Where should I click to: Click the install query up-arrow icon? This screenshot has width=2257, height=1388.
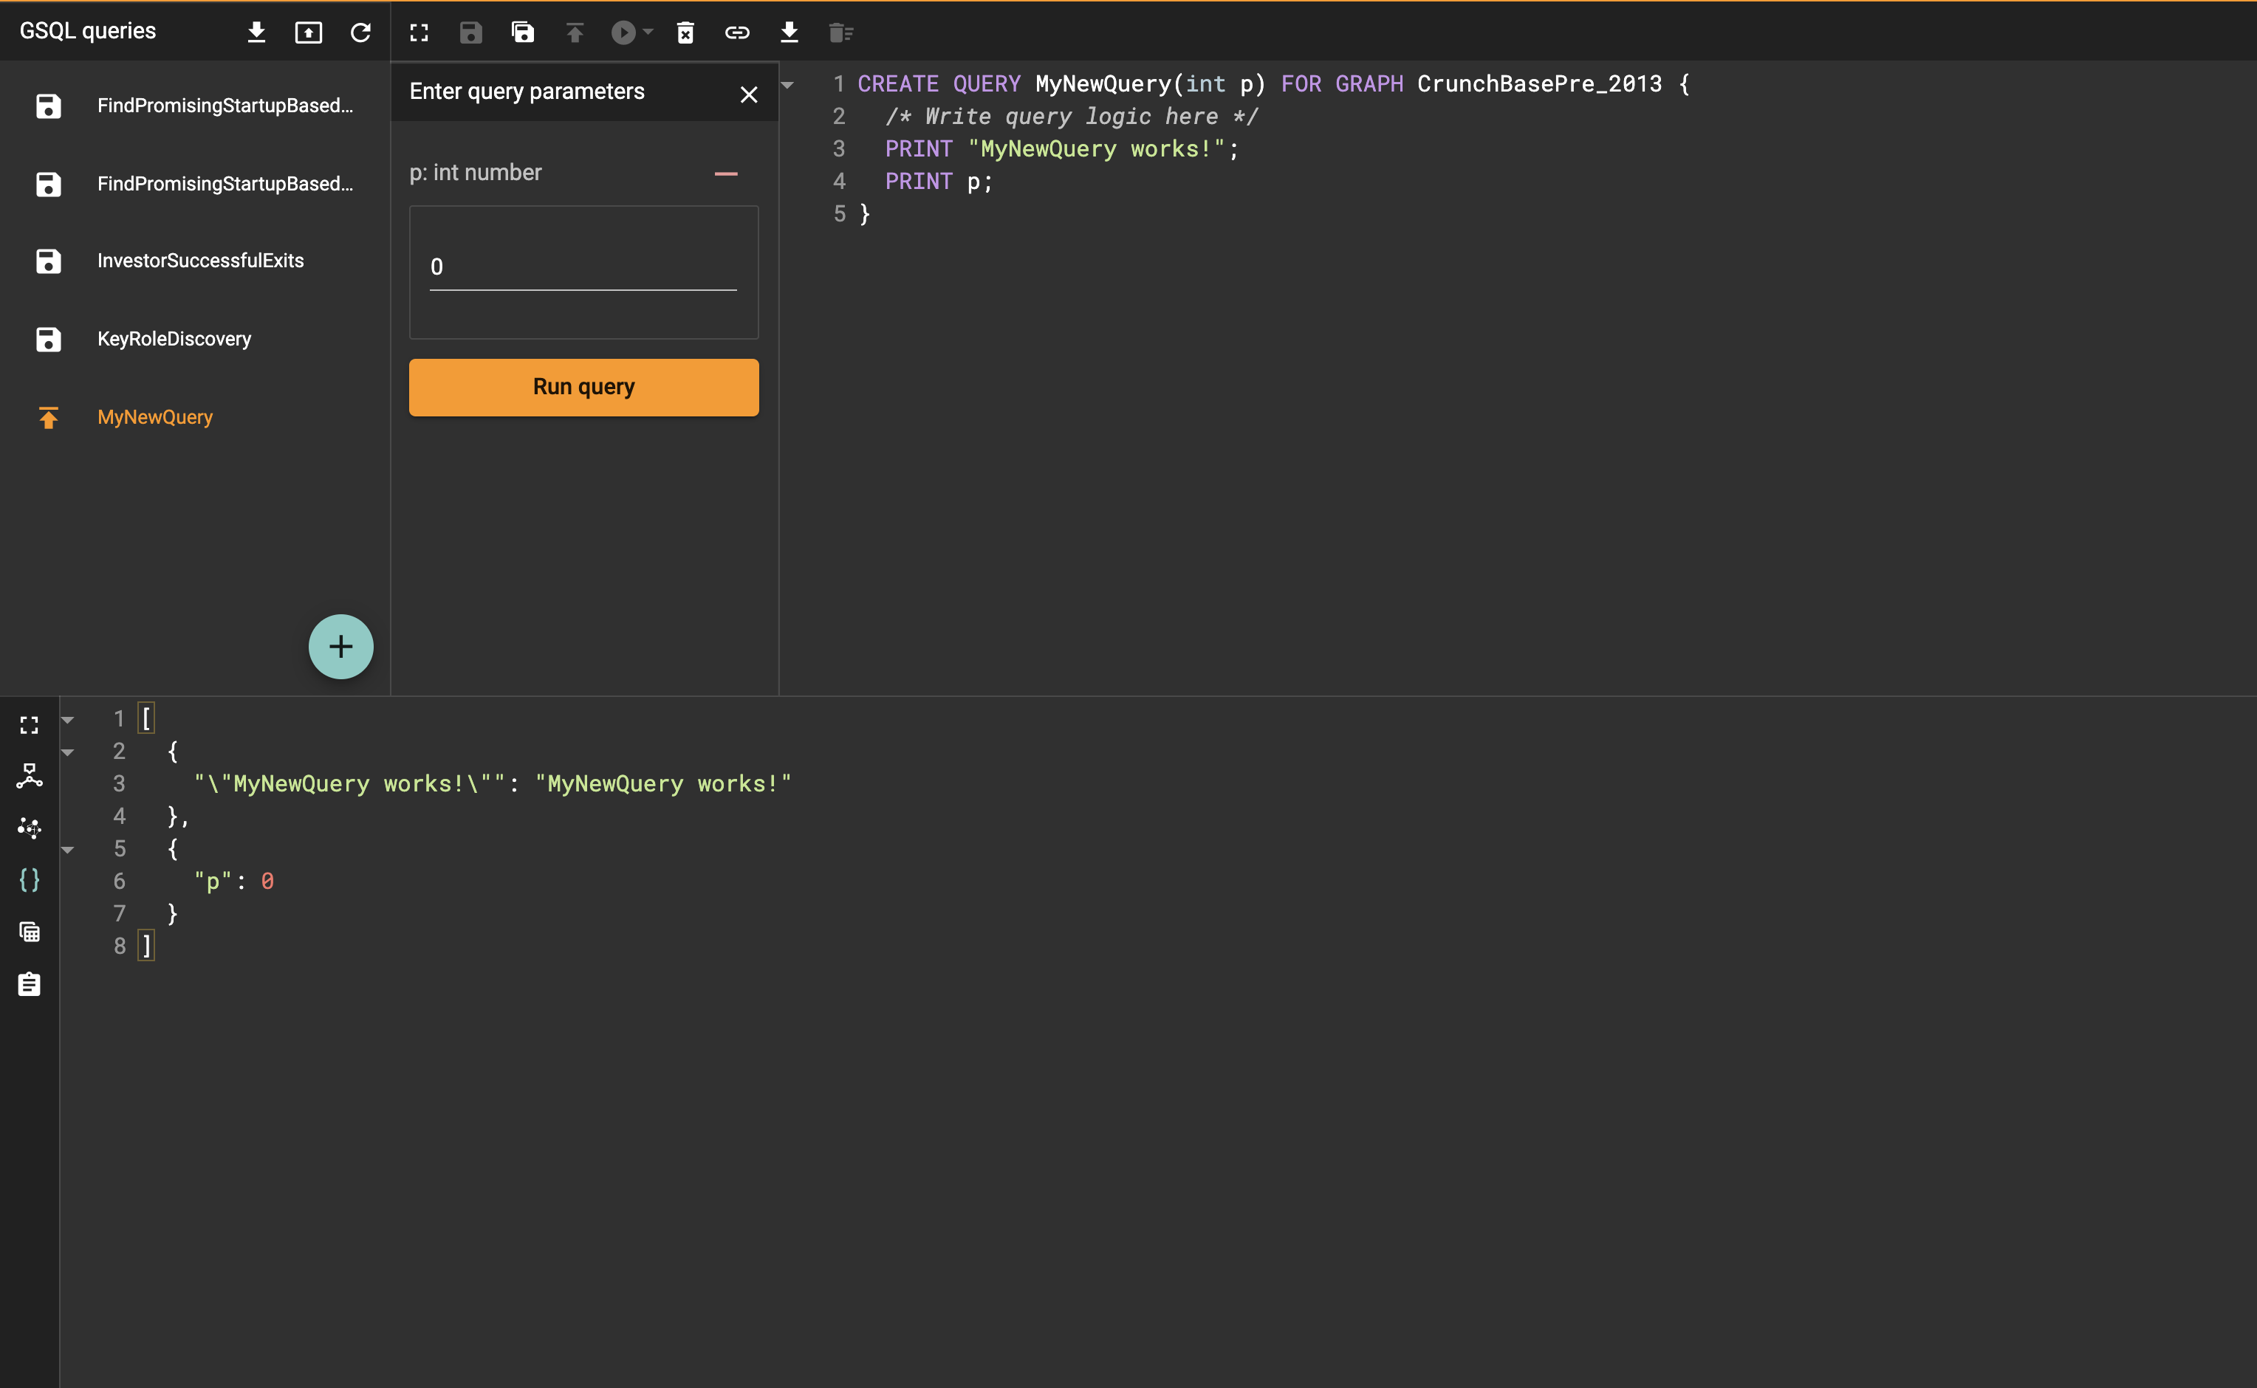575,32
